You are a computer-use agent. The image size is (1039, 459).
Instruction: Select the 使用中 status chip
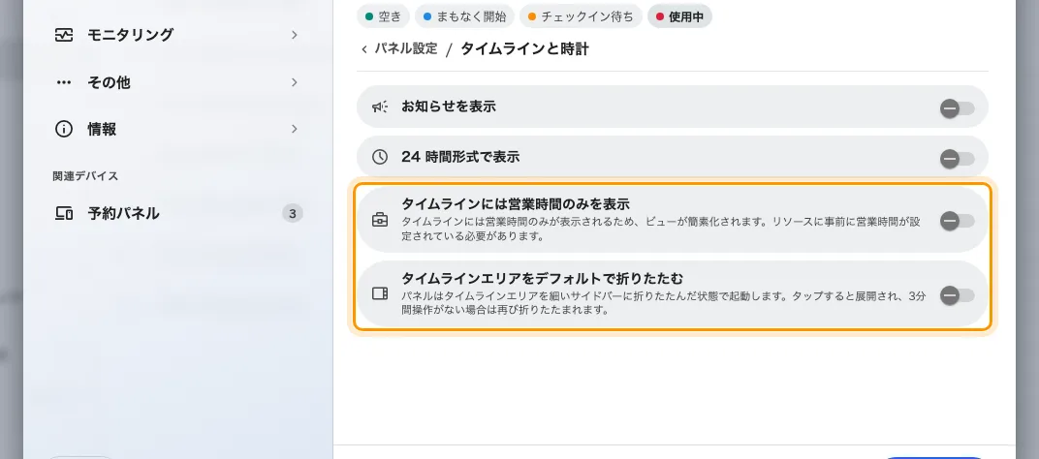[x=679, y=16]
